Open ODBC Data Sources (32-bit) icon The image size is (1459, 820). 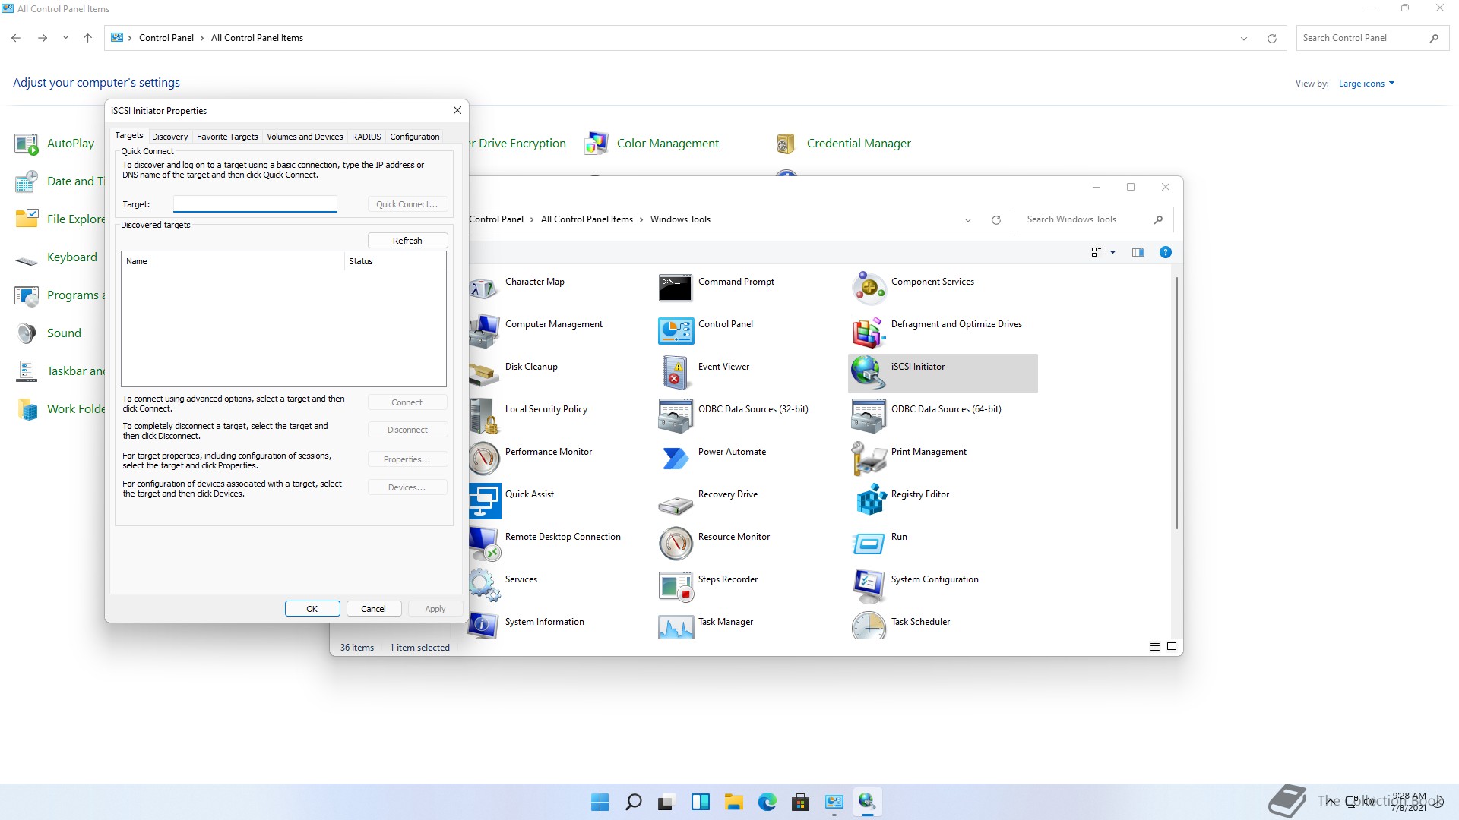676,416
